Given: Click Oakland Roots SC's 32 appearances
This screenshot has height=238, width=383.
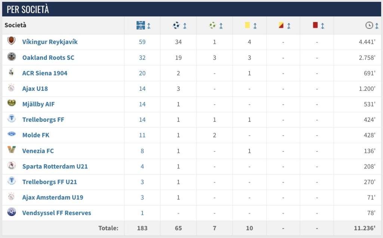Looking at the screenshot, I should [142, 58].
